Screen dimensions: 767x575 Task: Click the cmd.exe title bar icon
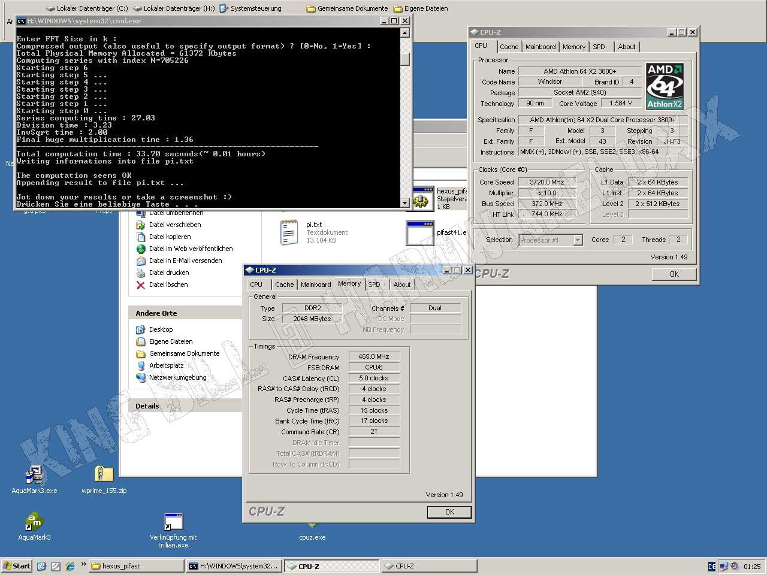[x=21, y=21]
